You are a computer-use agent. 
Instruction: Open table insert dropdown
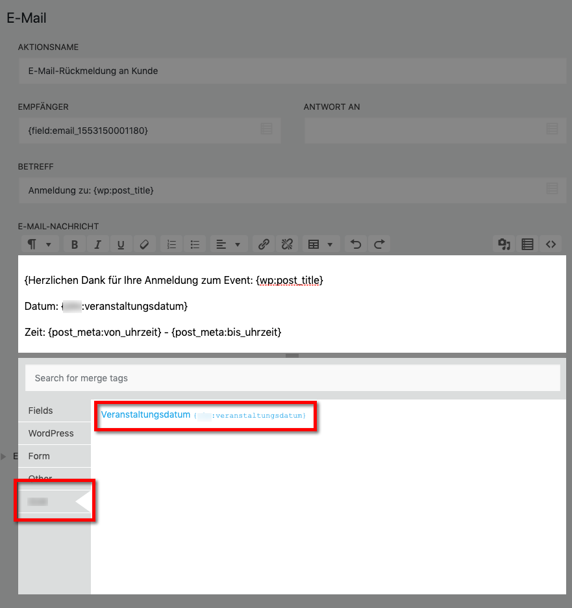321,244
